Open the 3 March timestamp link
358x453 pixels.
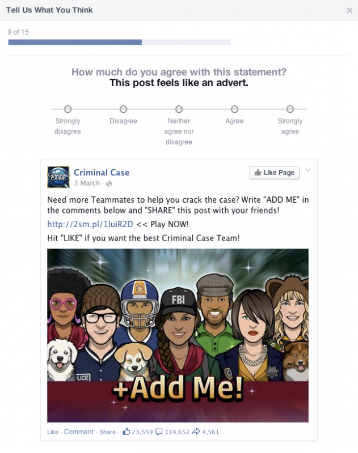point(87,183)
